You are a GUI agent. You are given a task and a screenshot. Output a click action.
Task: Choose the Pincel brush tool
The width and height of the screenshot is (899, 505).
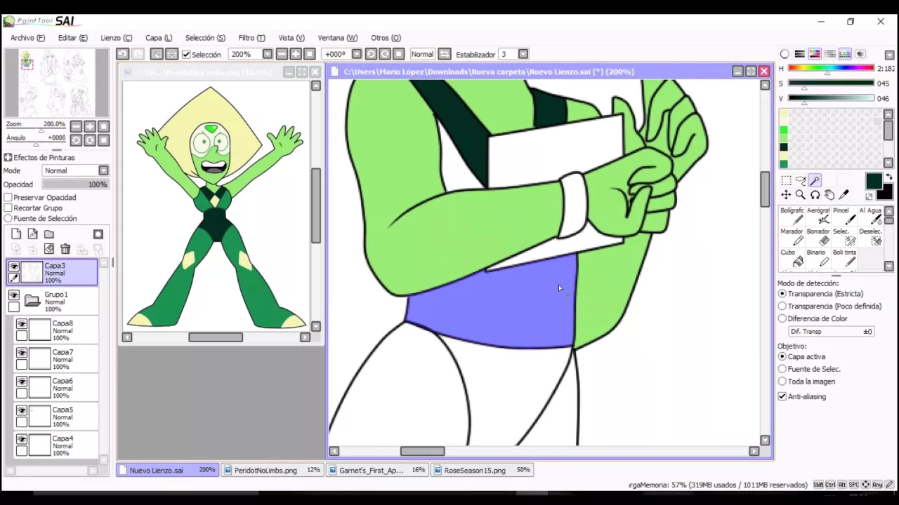point(844,216)
